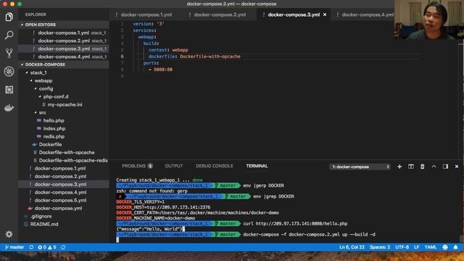Switch to docker-compose.1.yml editor tab
The width and height of the screenshot is (464, 261).
[x=146, y=14]
